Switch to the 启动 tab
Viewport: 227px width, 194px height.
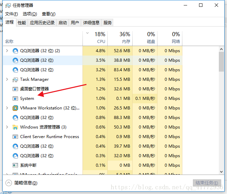(x=63, y=23)
